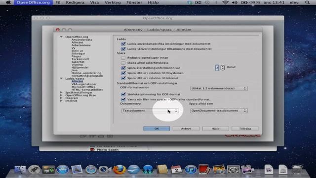Click the Avbryt button
The image size is (316, 178).
(186, 129)
